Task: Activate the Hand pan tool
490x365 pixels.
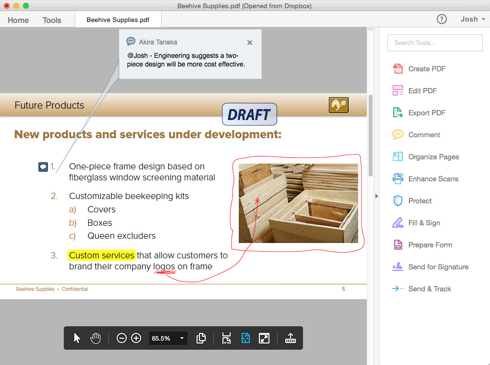Action: pyautogui.click(x=95, y=338)
